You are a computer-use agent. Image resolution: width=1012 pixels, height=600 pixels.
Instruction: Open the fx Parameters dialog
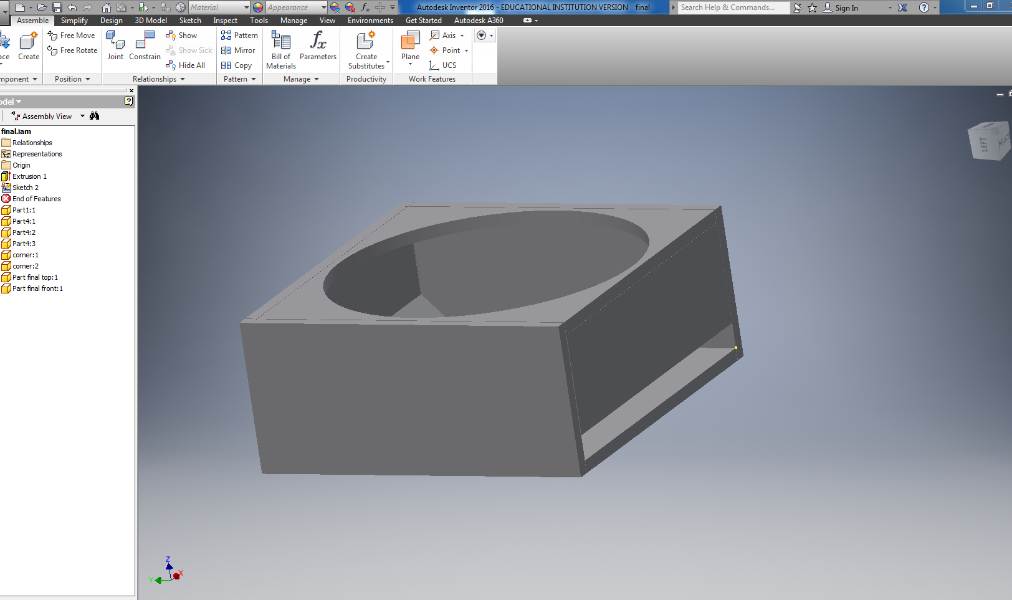click(318, 45)
